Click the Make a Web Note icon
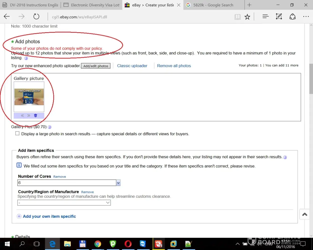The height and width of the screenshot is (250, 313). click(279, 16)
